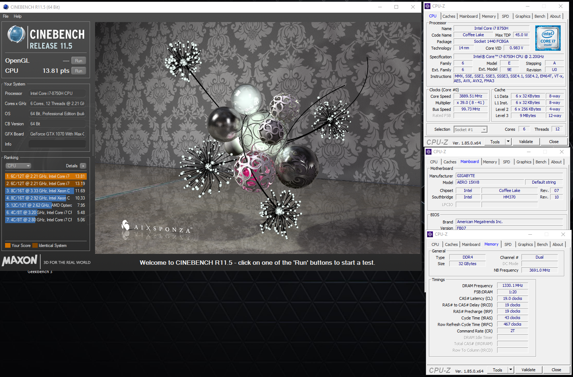Maximize the Cinebench window
Image resolution: width=573 pixels, height=377 pixels.
coord(396,7)
